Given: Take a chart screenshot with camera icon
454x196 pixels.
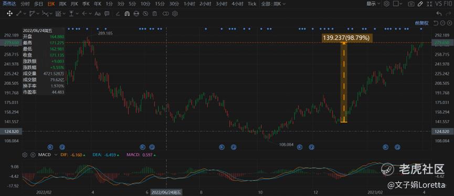Looking at the screenshot, I should [x=411, y=4].
